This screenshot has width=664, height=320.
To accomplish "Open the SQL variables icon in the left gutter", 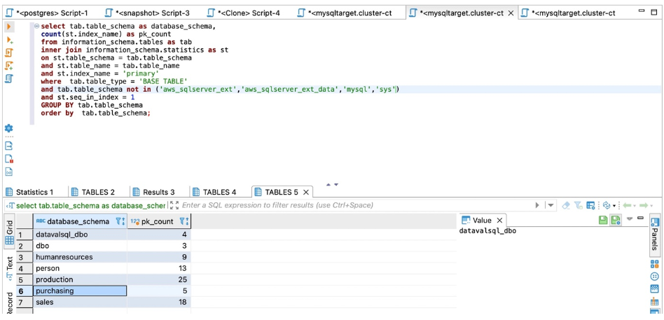I will 9,172.
